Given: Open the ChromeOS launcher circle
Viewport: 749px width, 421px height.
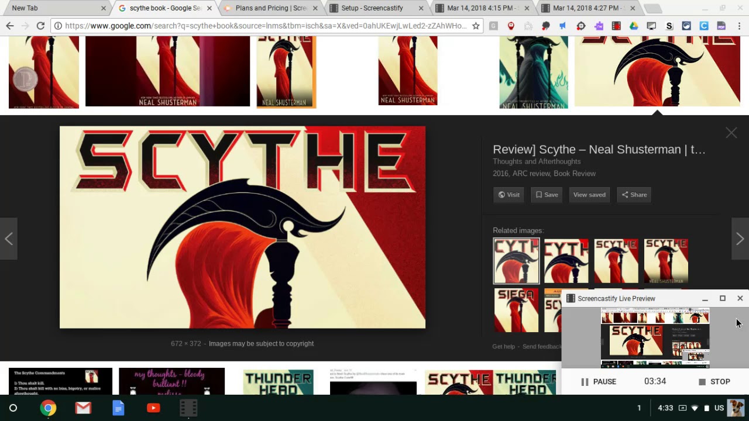Looking at the screenshot, I should [13, 408].
